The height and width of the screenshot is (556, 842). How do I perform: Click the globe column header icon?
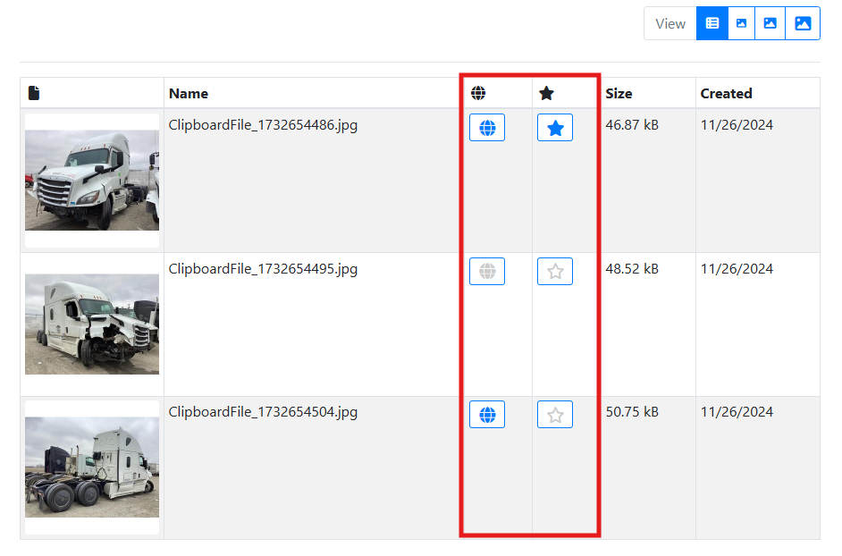(x=478, y=93)
